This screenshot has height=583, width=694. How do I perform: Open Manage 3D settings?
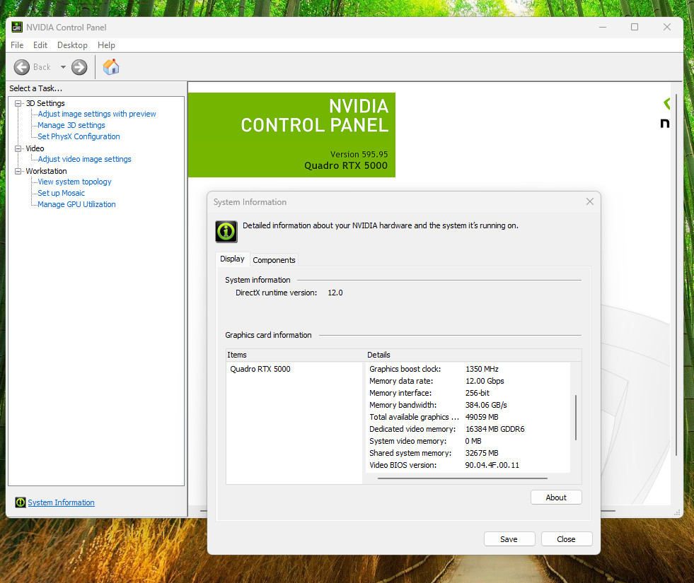[x=71, y=126]
